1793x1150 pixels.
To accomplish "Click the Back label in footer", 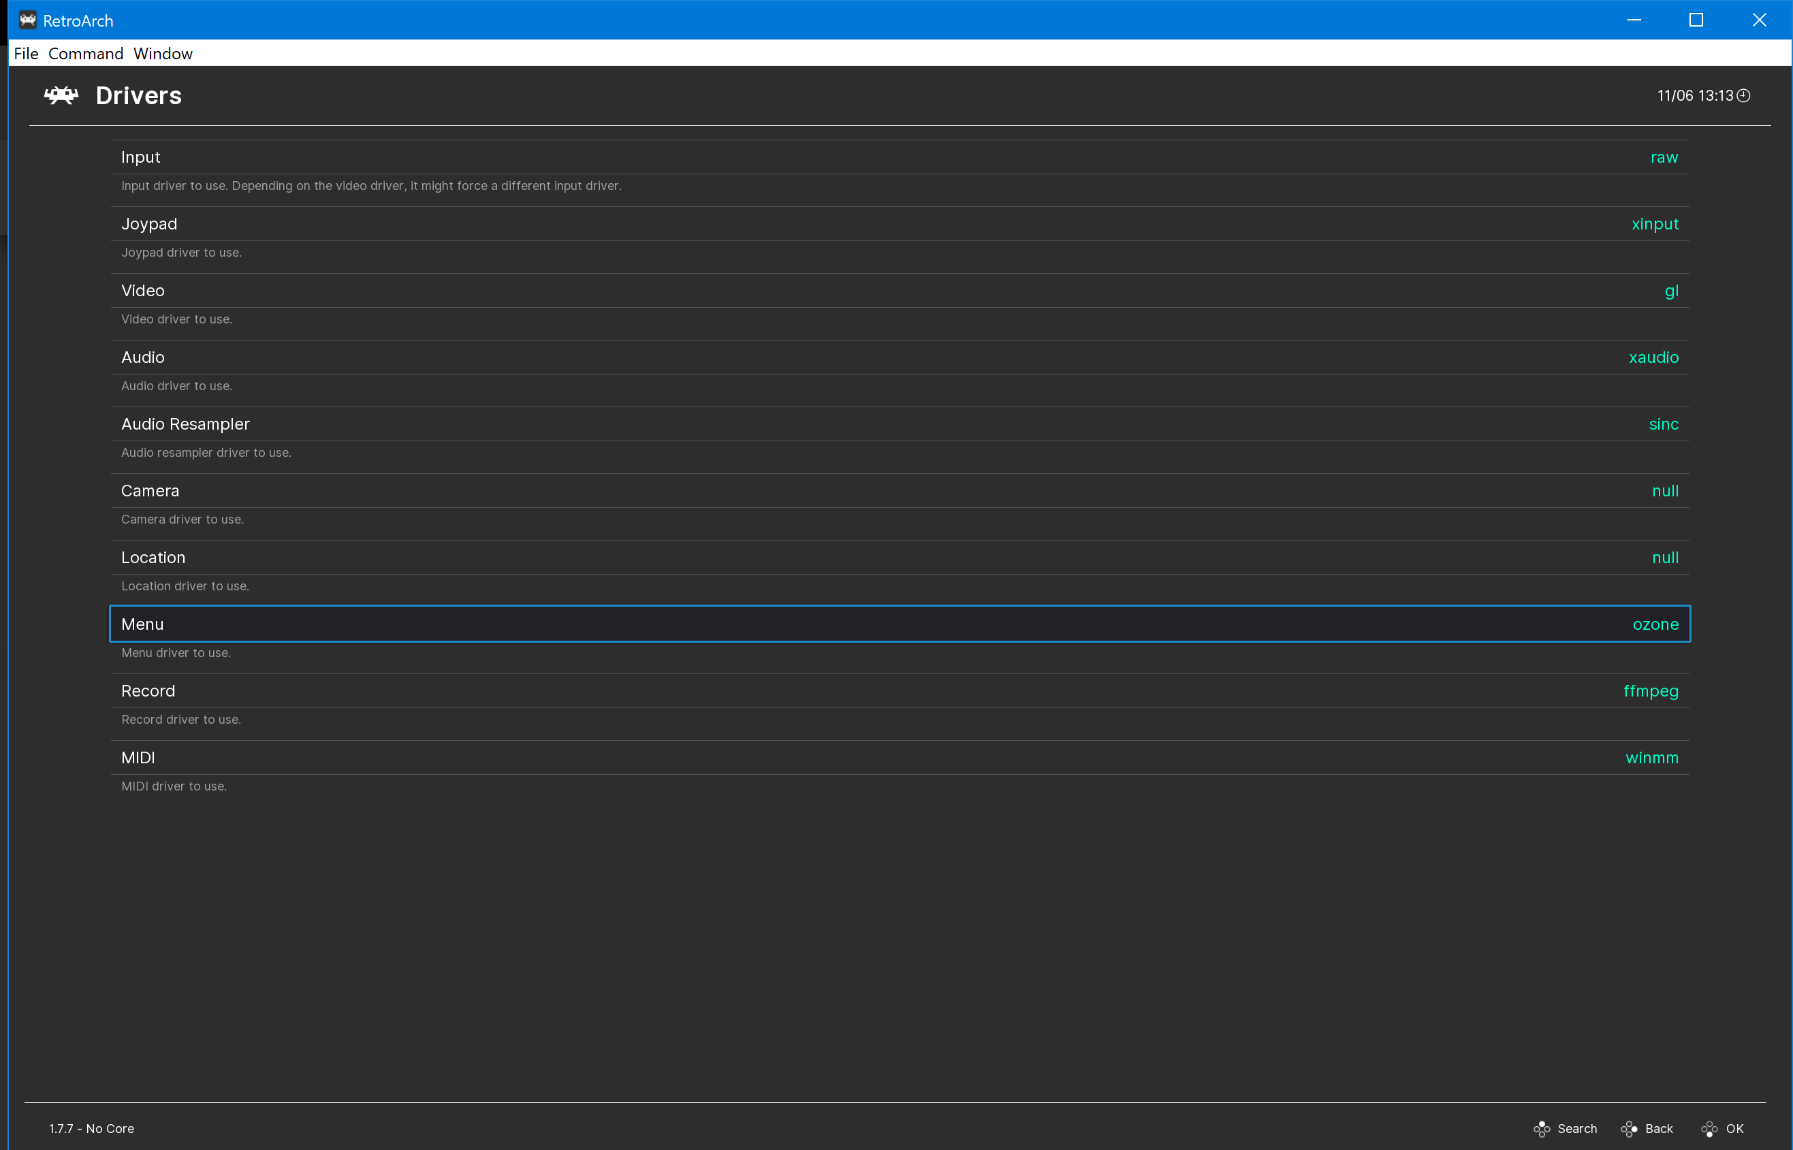I will [1660, 1129].
